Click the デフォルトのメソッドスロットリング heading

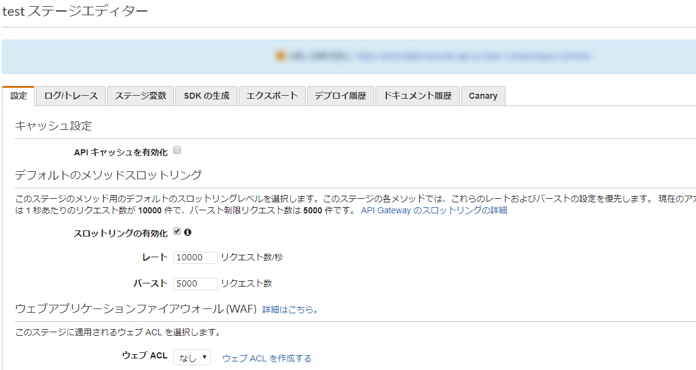pos(108,175)
